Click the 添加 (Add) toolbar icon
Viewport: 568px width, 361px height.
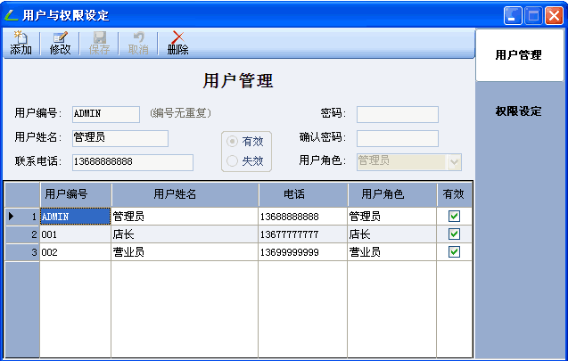click(x=21, y=43)
